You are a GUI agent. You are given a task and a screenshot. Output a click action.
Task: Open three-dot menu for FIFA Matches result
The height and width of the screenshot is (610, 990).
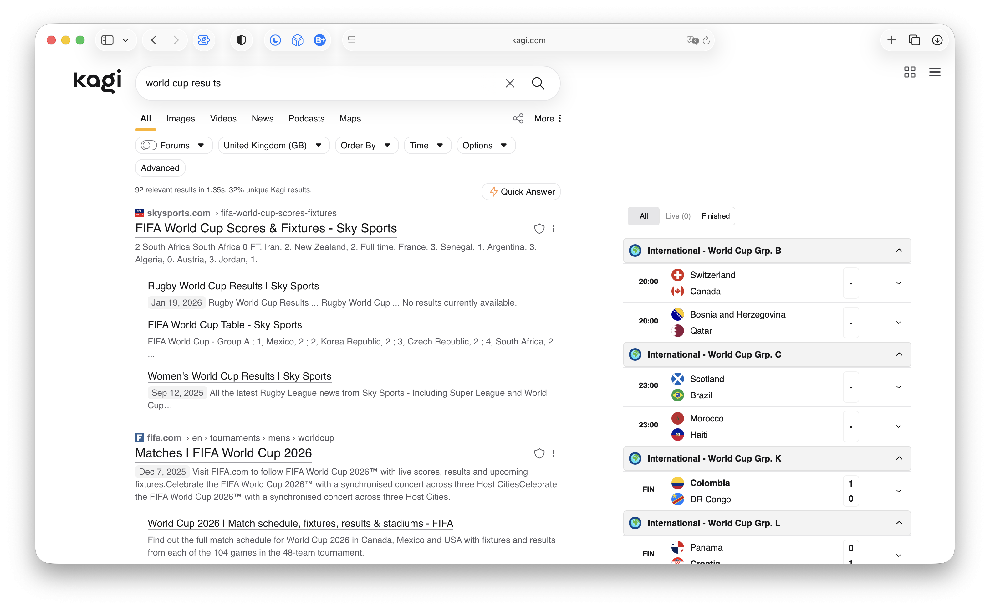click(x=554, y=453)
